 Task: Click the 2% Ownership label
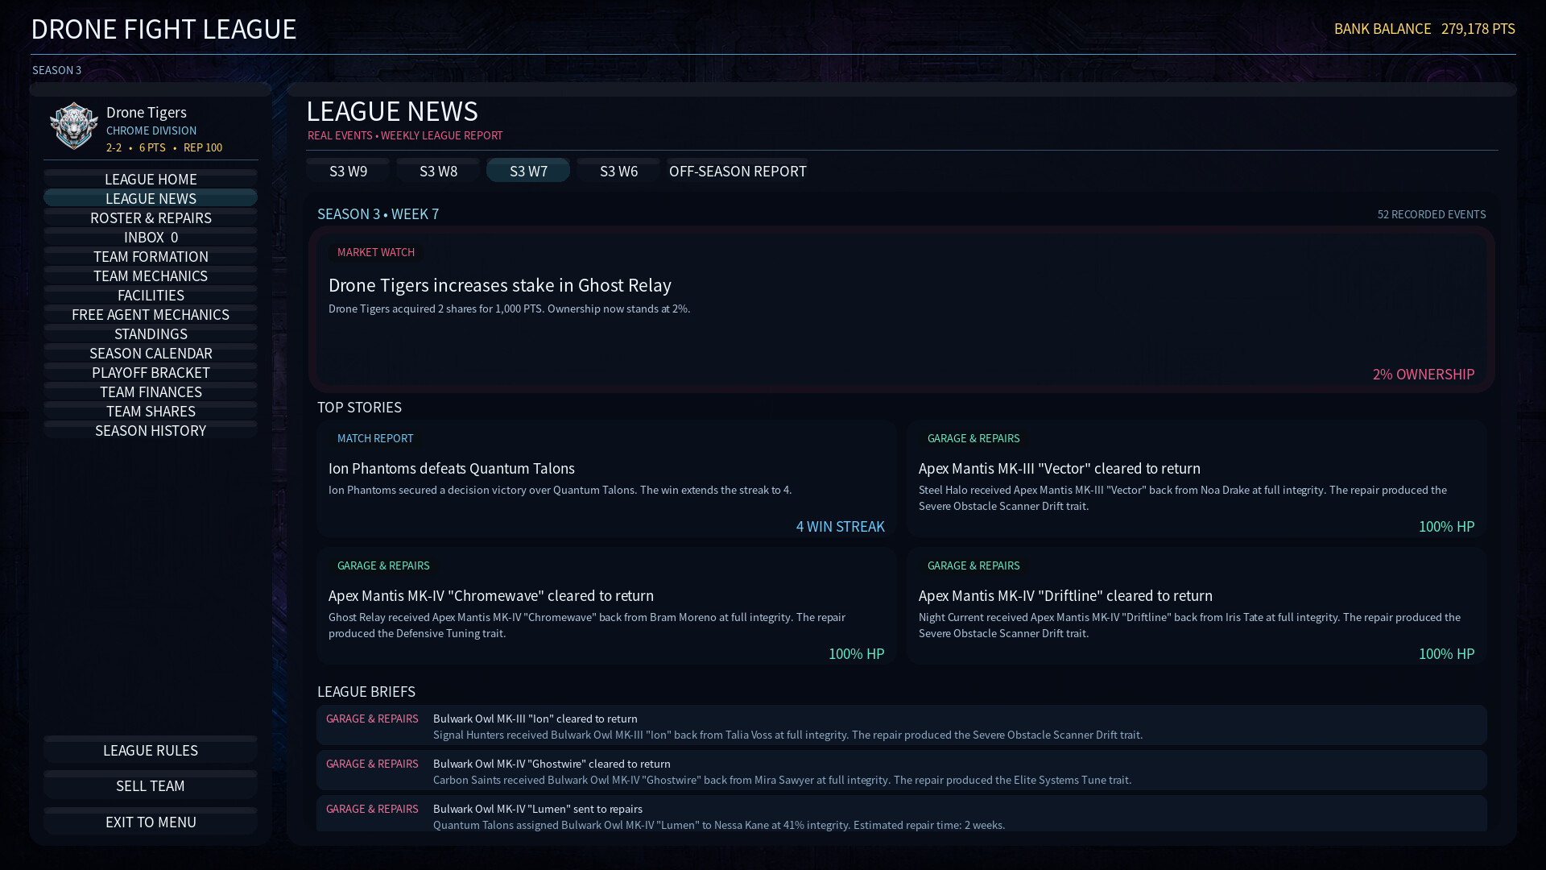point(1424,374)
